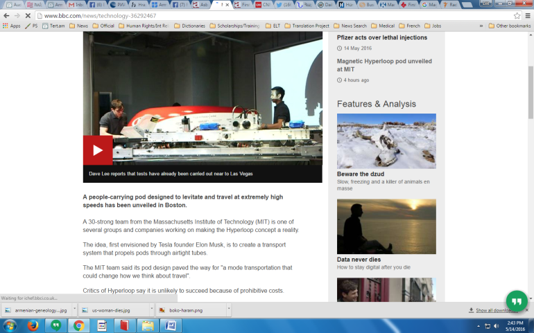Select the Chrome taskbar icon
This screenshot has height=333, width=534.
point(78,326)
